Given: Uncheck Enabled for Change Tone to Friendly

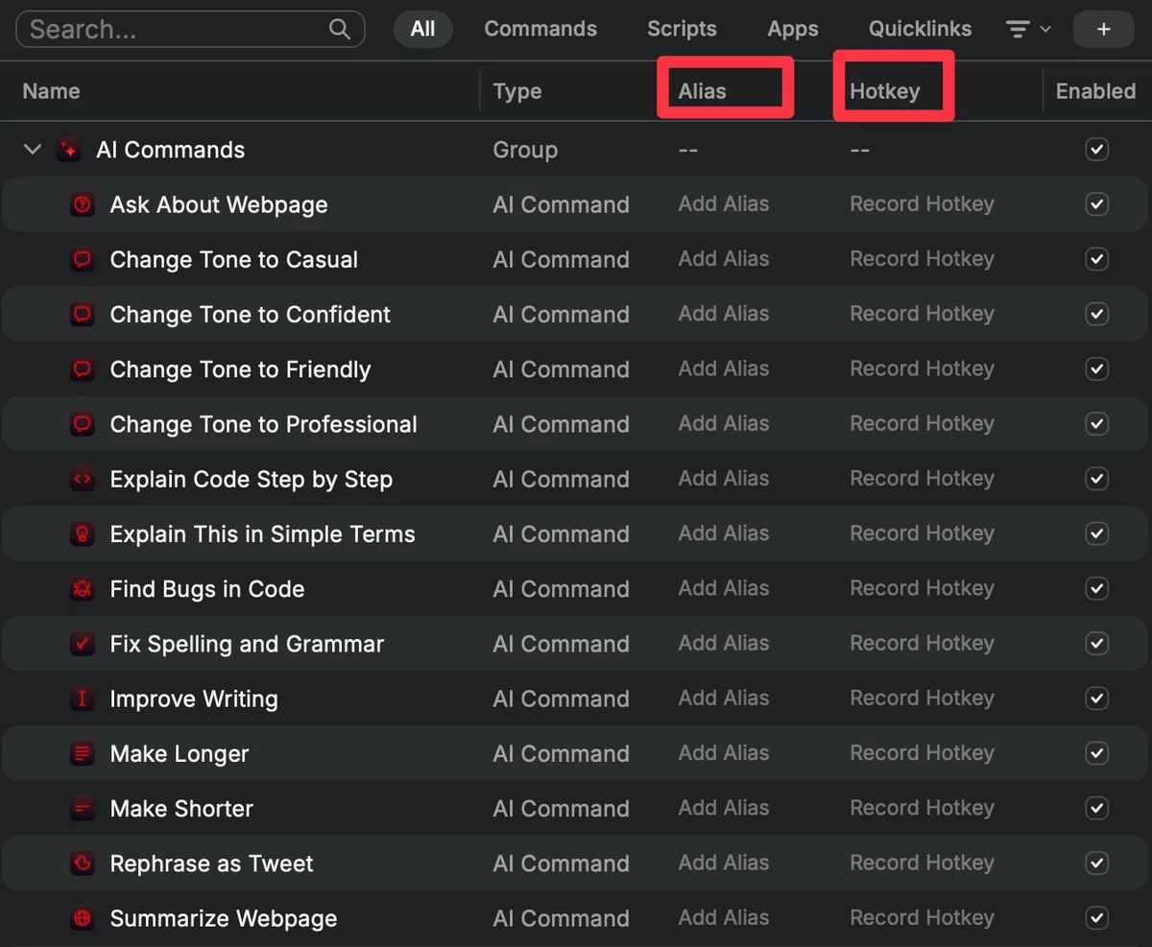Looking at the screenshot, I should pos(1096,368).
